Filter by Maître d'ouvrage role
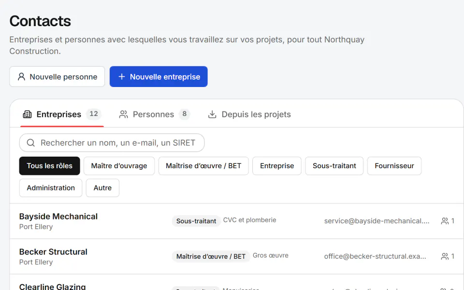Image resolution: width=464 pixels, height=290 pixels. point(119,166)
